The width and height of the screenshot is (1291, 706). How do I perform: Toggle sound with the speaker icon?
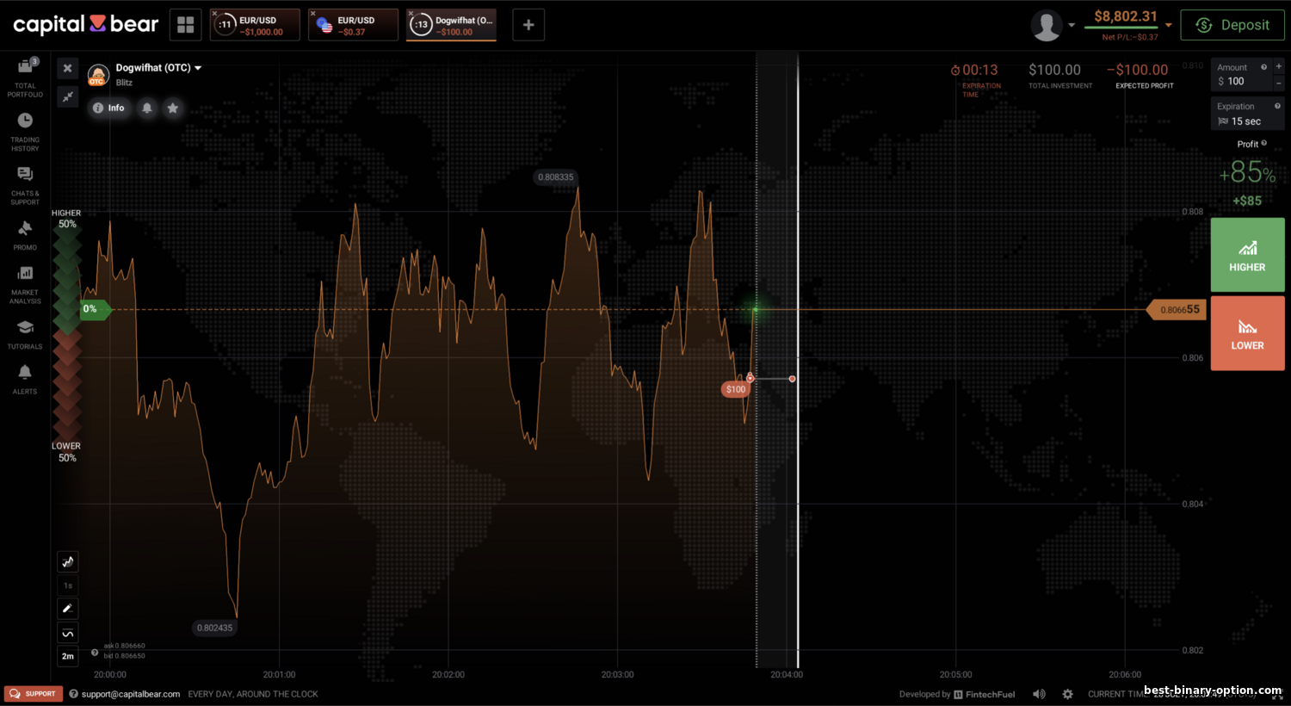[x=1040, y=694]
